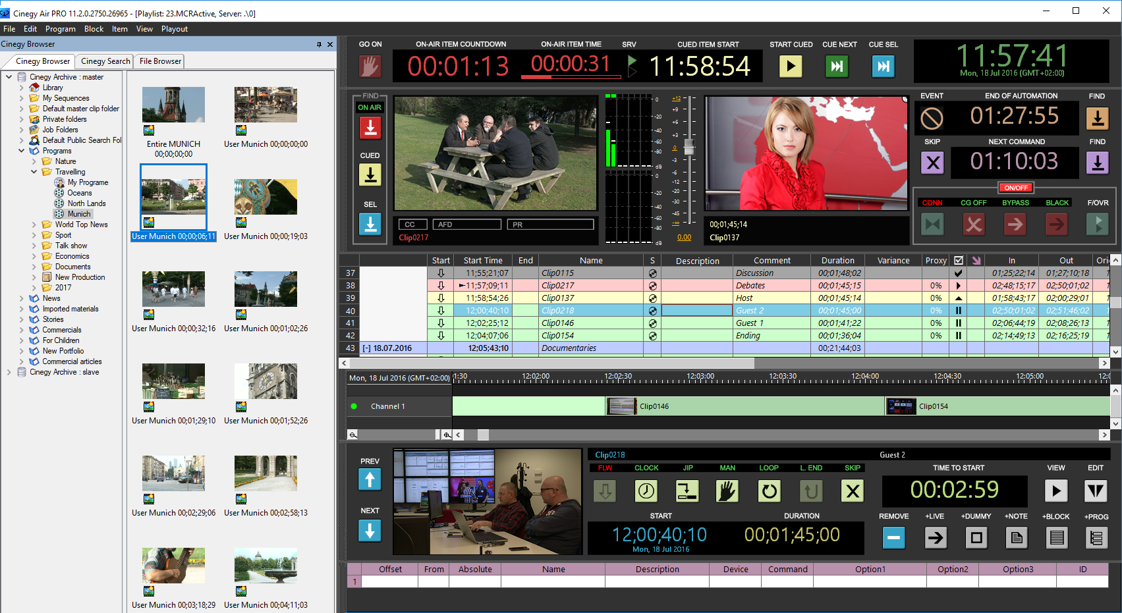Screen dimensions: 1122x613
Task: Toggle the checkbox column header in playlist
Action: pos(959,260)
